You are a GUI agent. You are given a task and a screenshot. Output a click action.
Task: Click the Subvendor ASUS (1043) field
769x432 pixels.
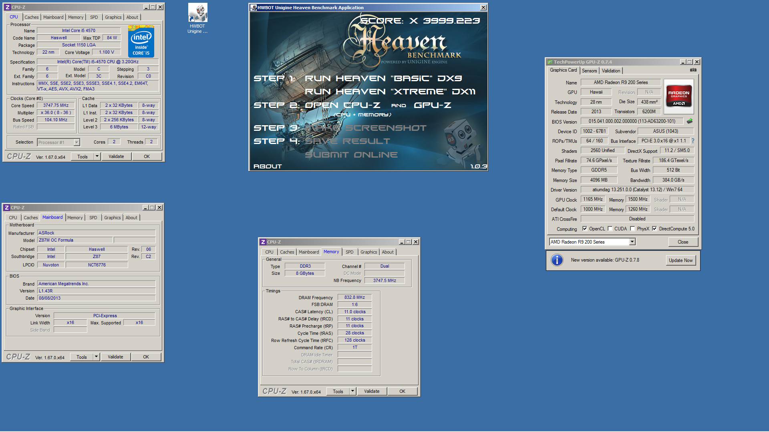(x=665, y=131)
